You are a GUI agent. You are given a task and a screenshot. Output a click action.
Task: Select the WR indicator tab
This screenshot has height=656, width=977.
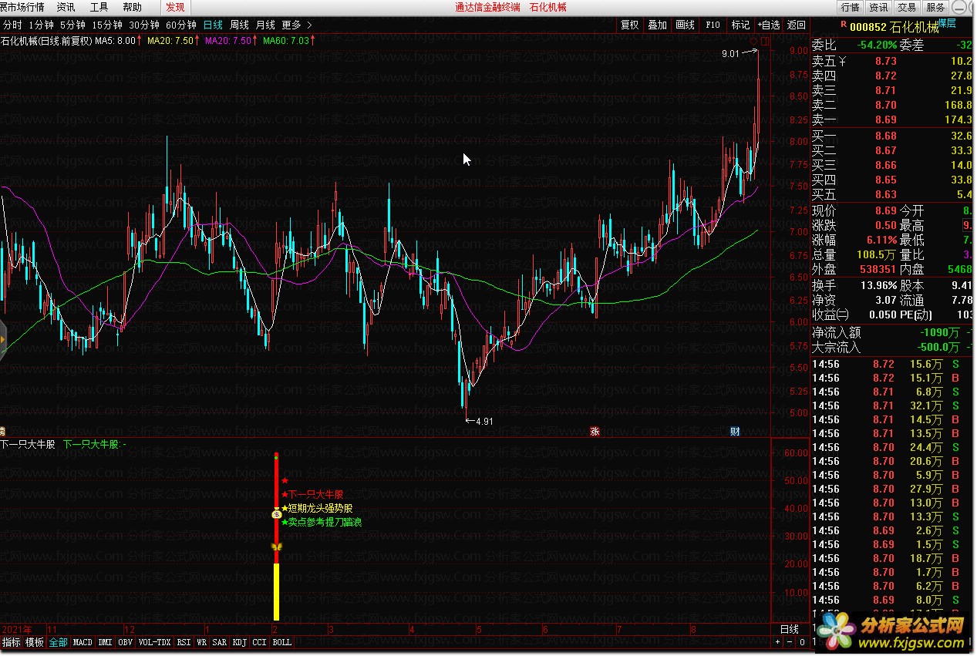coord(202,642)
